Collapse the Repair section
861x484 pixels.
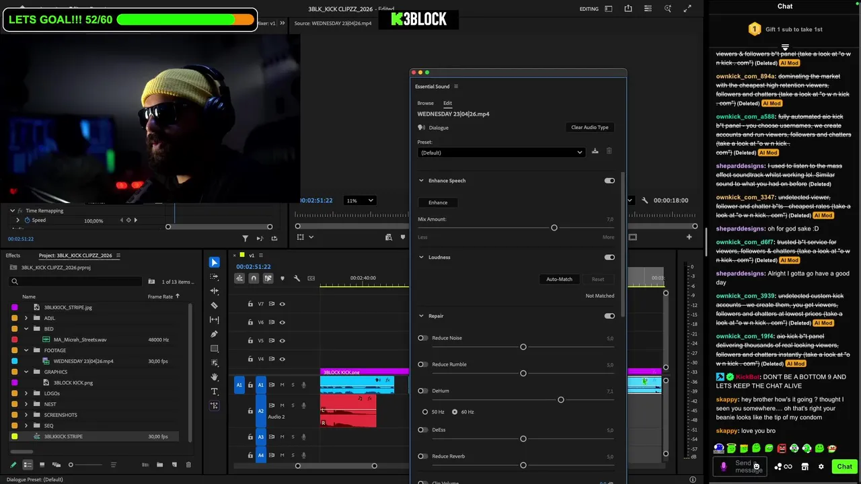tap(421, 316)
